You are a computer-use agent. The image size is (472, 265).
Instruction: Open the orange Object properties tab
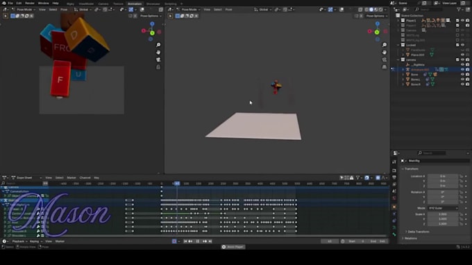[394, 207]
